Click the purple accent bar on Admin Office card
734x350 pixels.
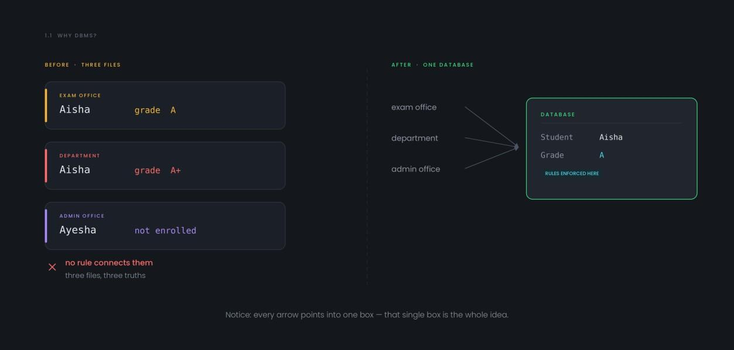click(46, 226)
